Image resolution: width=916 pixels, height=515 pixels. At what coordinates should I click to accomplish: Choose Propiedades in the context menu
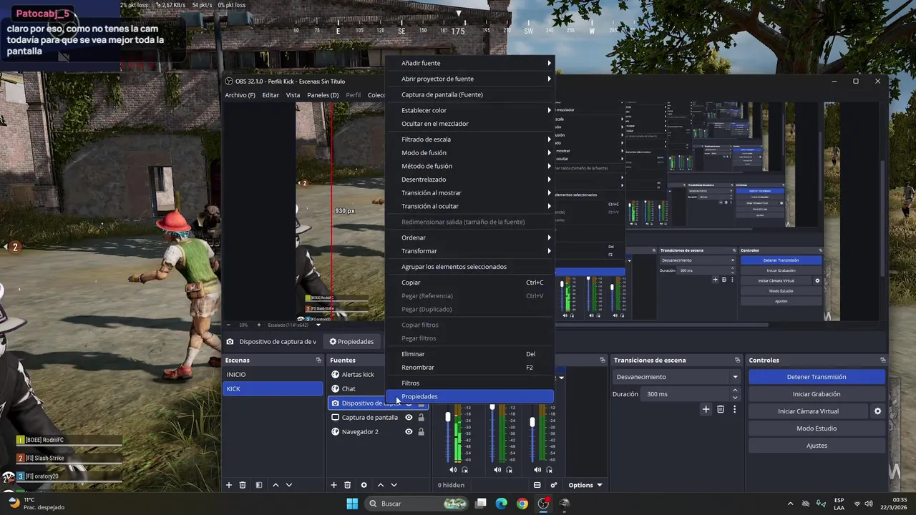[x=469, y=396]
